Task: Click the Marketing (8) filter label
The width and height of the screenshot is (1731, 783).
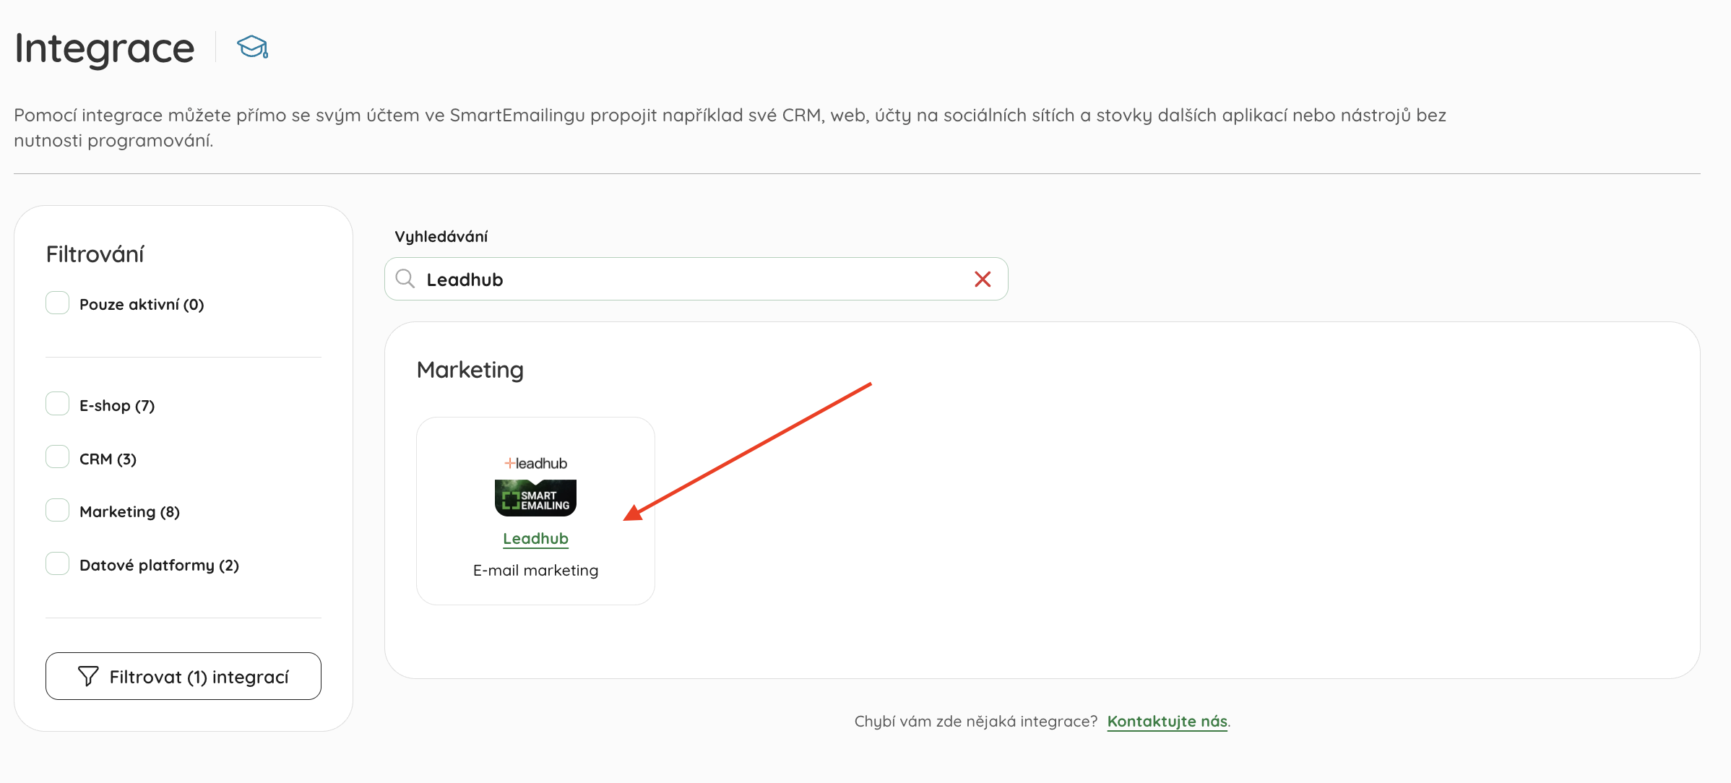Action: point(129,511)
